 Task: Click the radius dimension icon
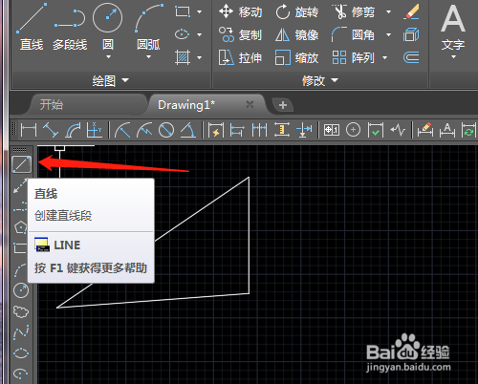pos(122,130)
